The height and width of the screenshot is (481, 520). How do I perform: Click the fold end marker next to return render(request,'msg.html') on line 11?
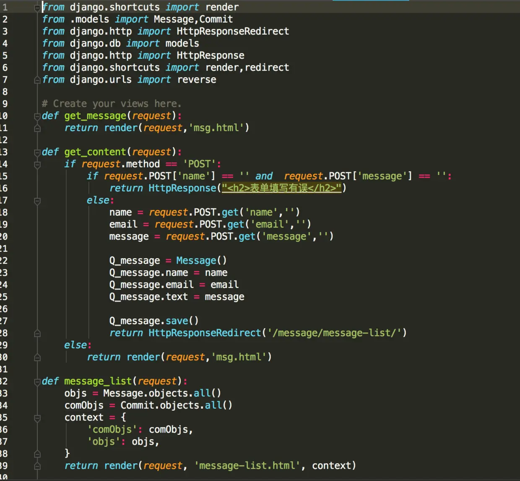pyautogui.click(x=37, y=128)
